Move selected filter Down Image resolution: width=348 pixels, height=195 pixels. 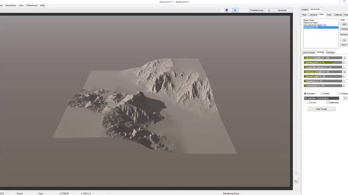pyautogui.click(x=344, y=44)
